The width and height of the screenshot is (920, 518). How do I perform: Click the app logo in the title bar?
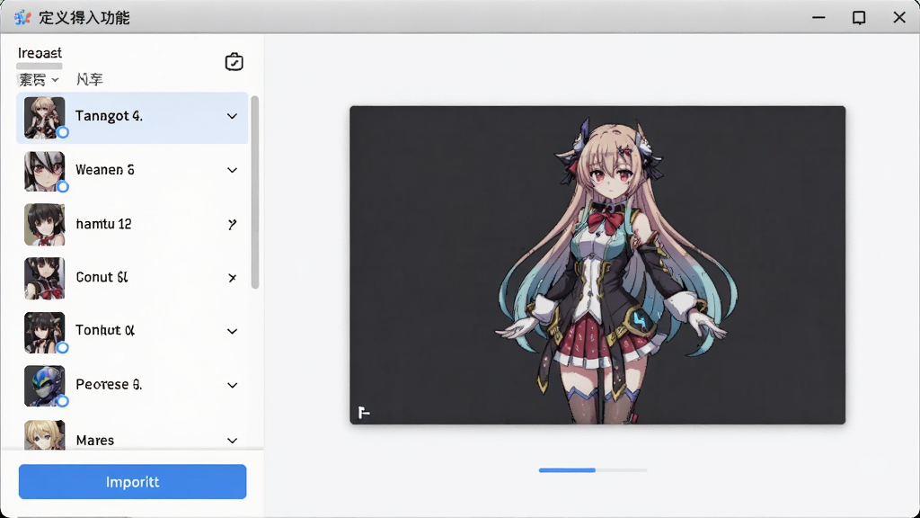click(x=22, y=18)
